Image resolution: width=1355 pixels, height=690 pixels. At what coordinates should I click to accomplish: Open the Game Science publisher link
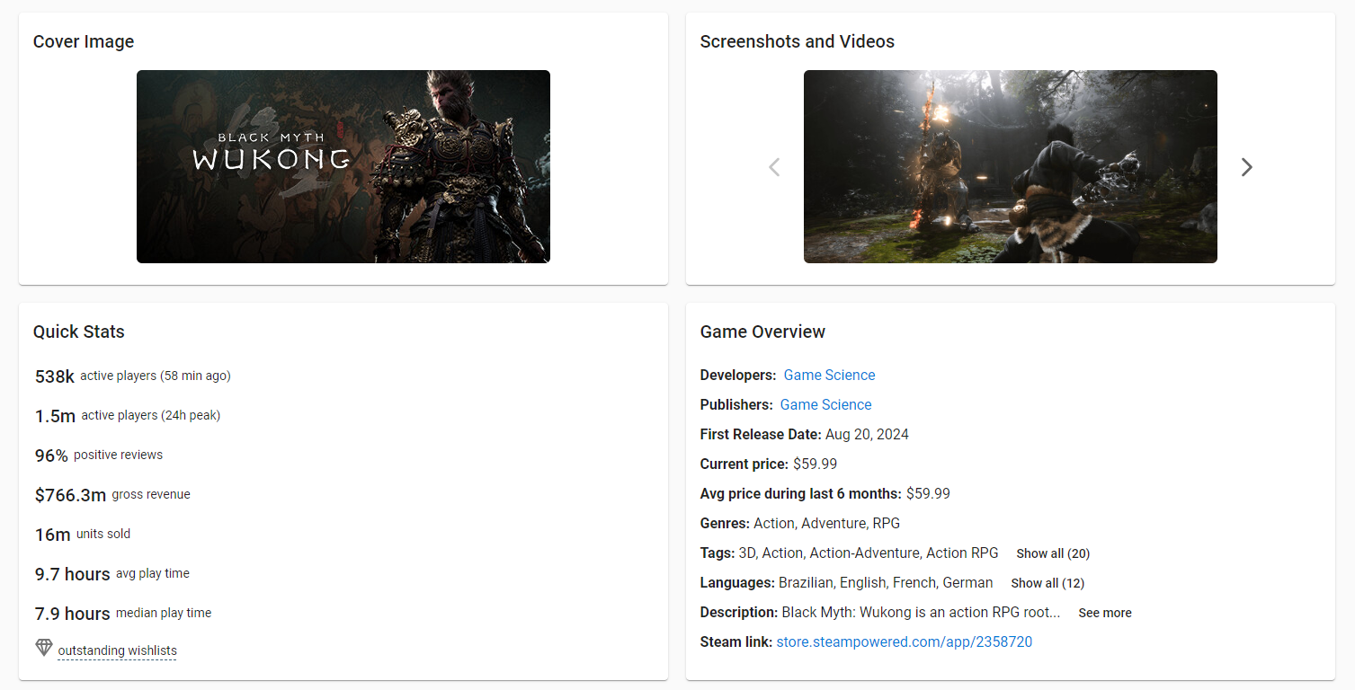[825, 405]
